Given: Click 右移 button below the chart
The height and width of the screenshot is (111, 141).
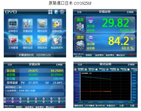Looking at the screenshot, I should point(132,105).
